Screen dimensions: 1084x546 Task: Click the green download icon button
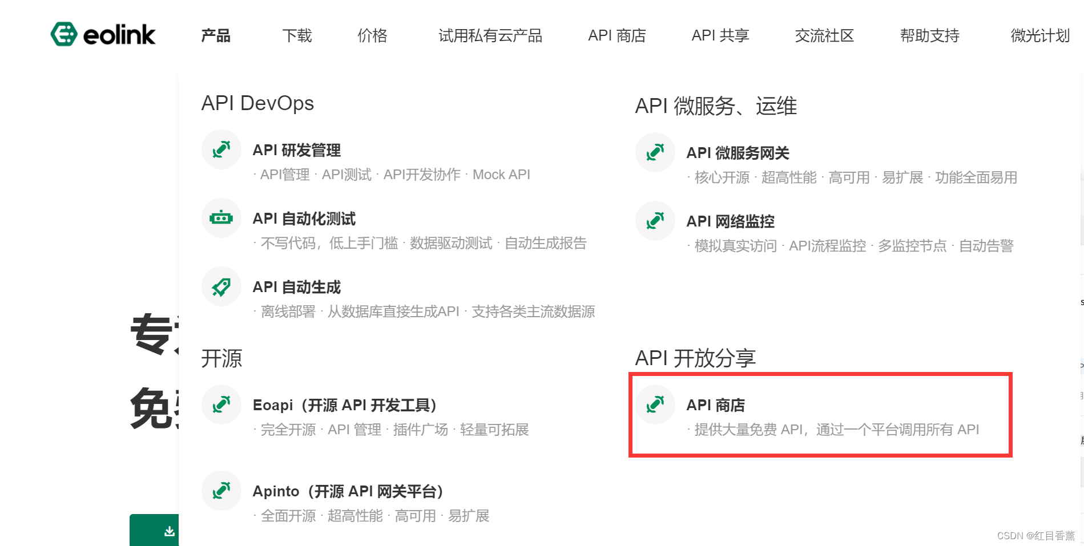coord(169,531)
